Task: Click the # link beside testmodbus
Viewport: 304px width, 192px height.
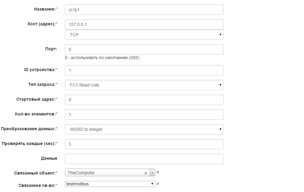Action: [x=158, y=184]
